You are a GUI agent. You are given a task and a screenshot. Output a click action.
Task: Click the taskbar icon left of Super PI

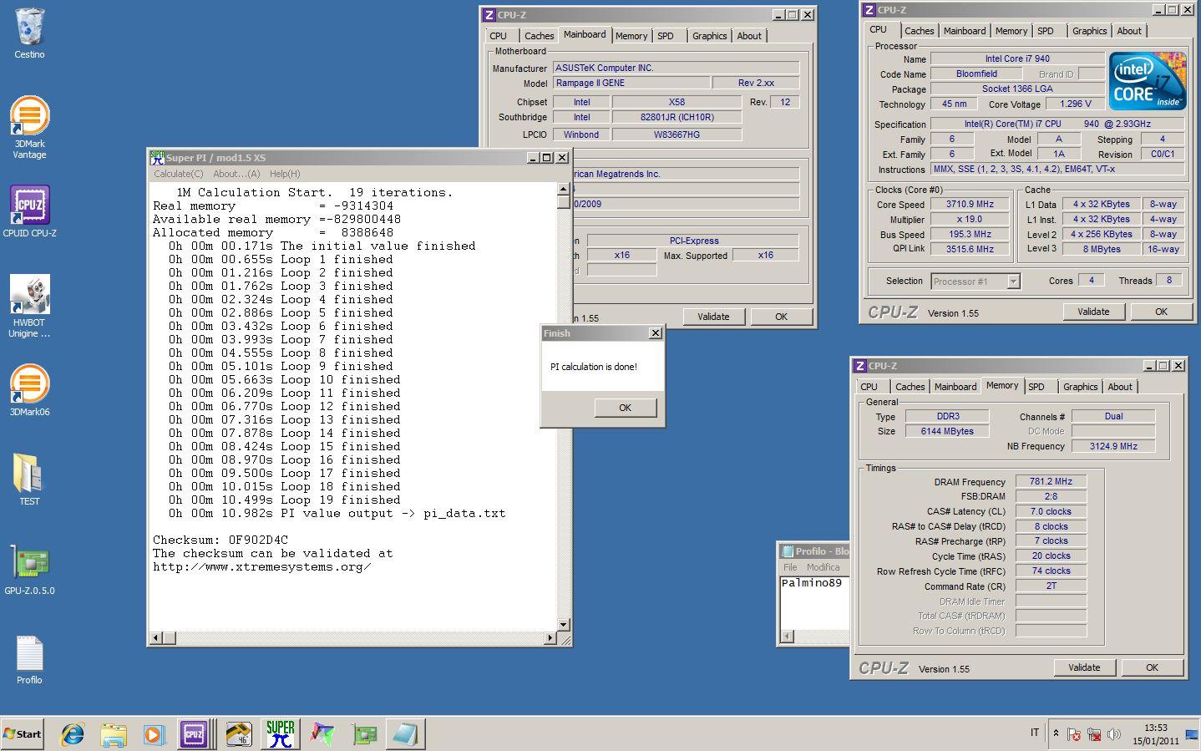click(239, 734)
